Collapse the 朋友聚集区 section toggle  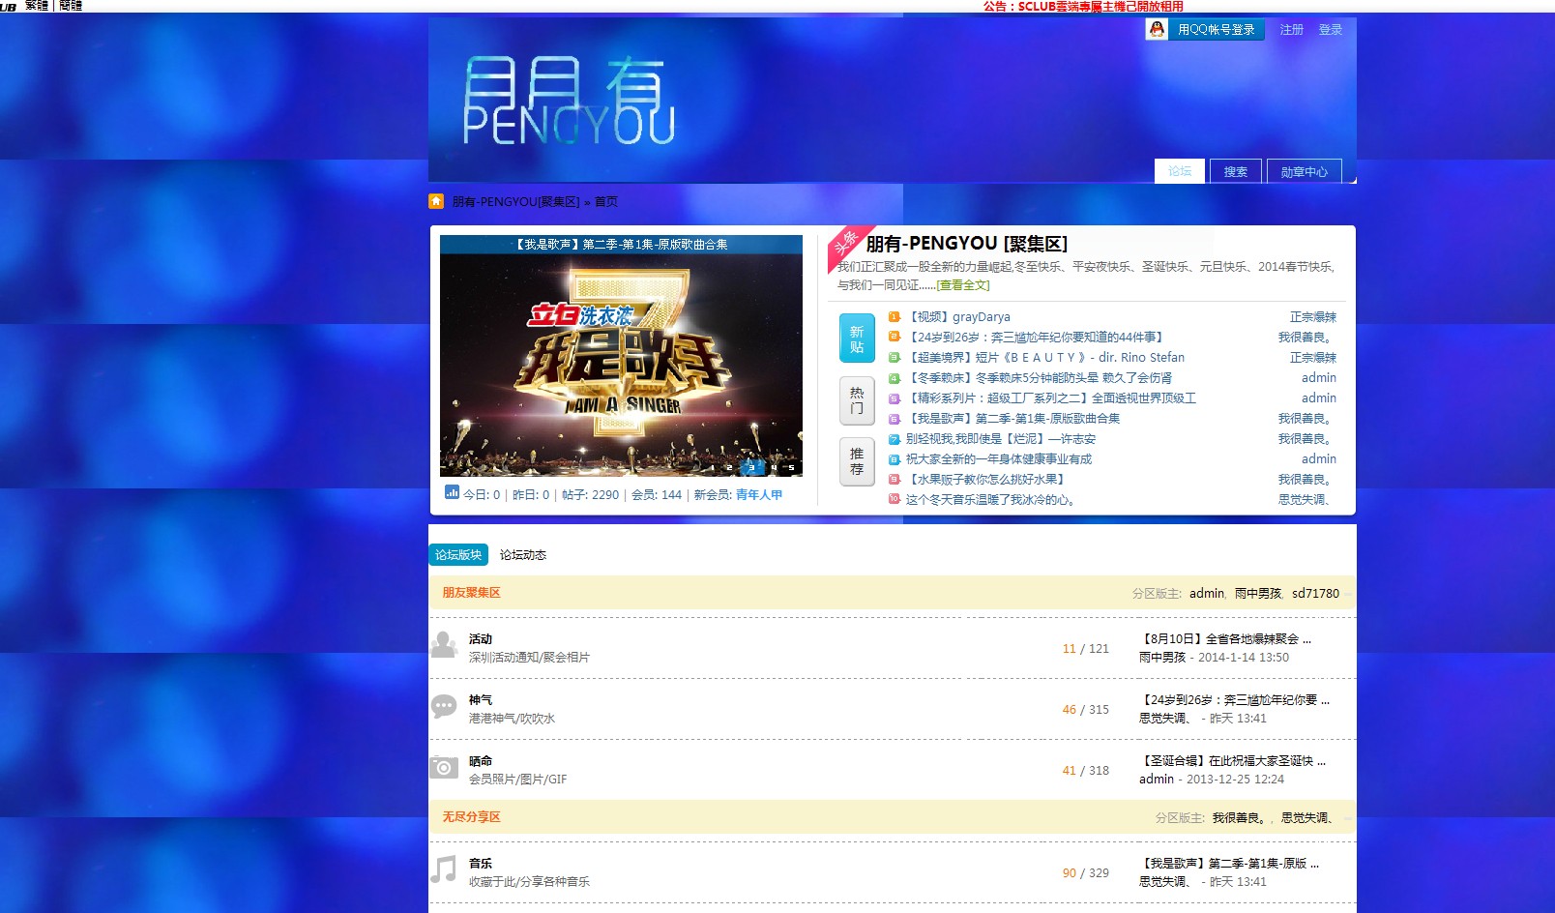coord(1348,593)
